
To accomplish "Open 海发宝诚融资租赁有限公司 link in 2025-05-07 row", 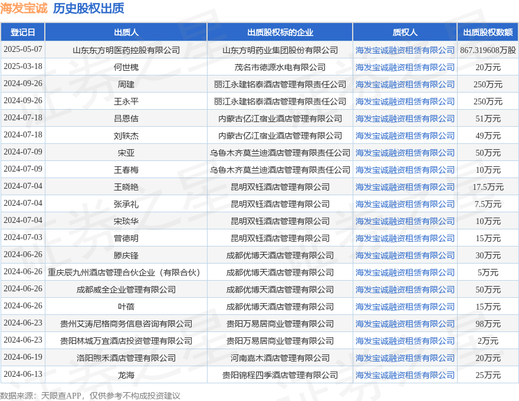I will point(405,50).
